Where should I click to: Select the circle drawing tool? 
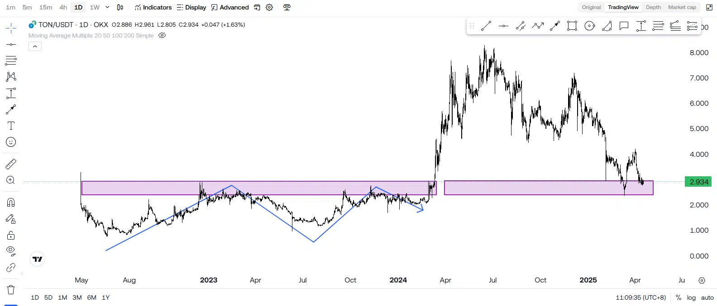coord(589,26)
